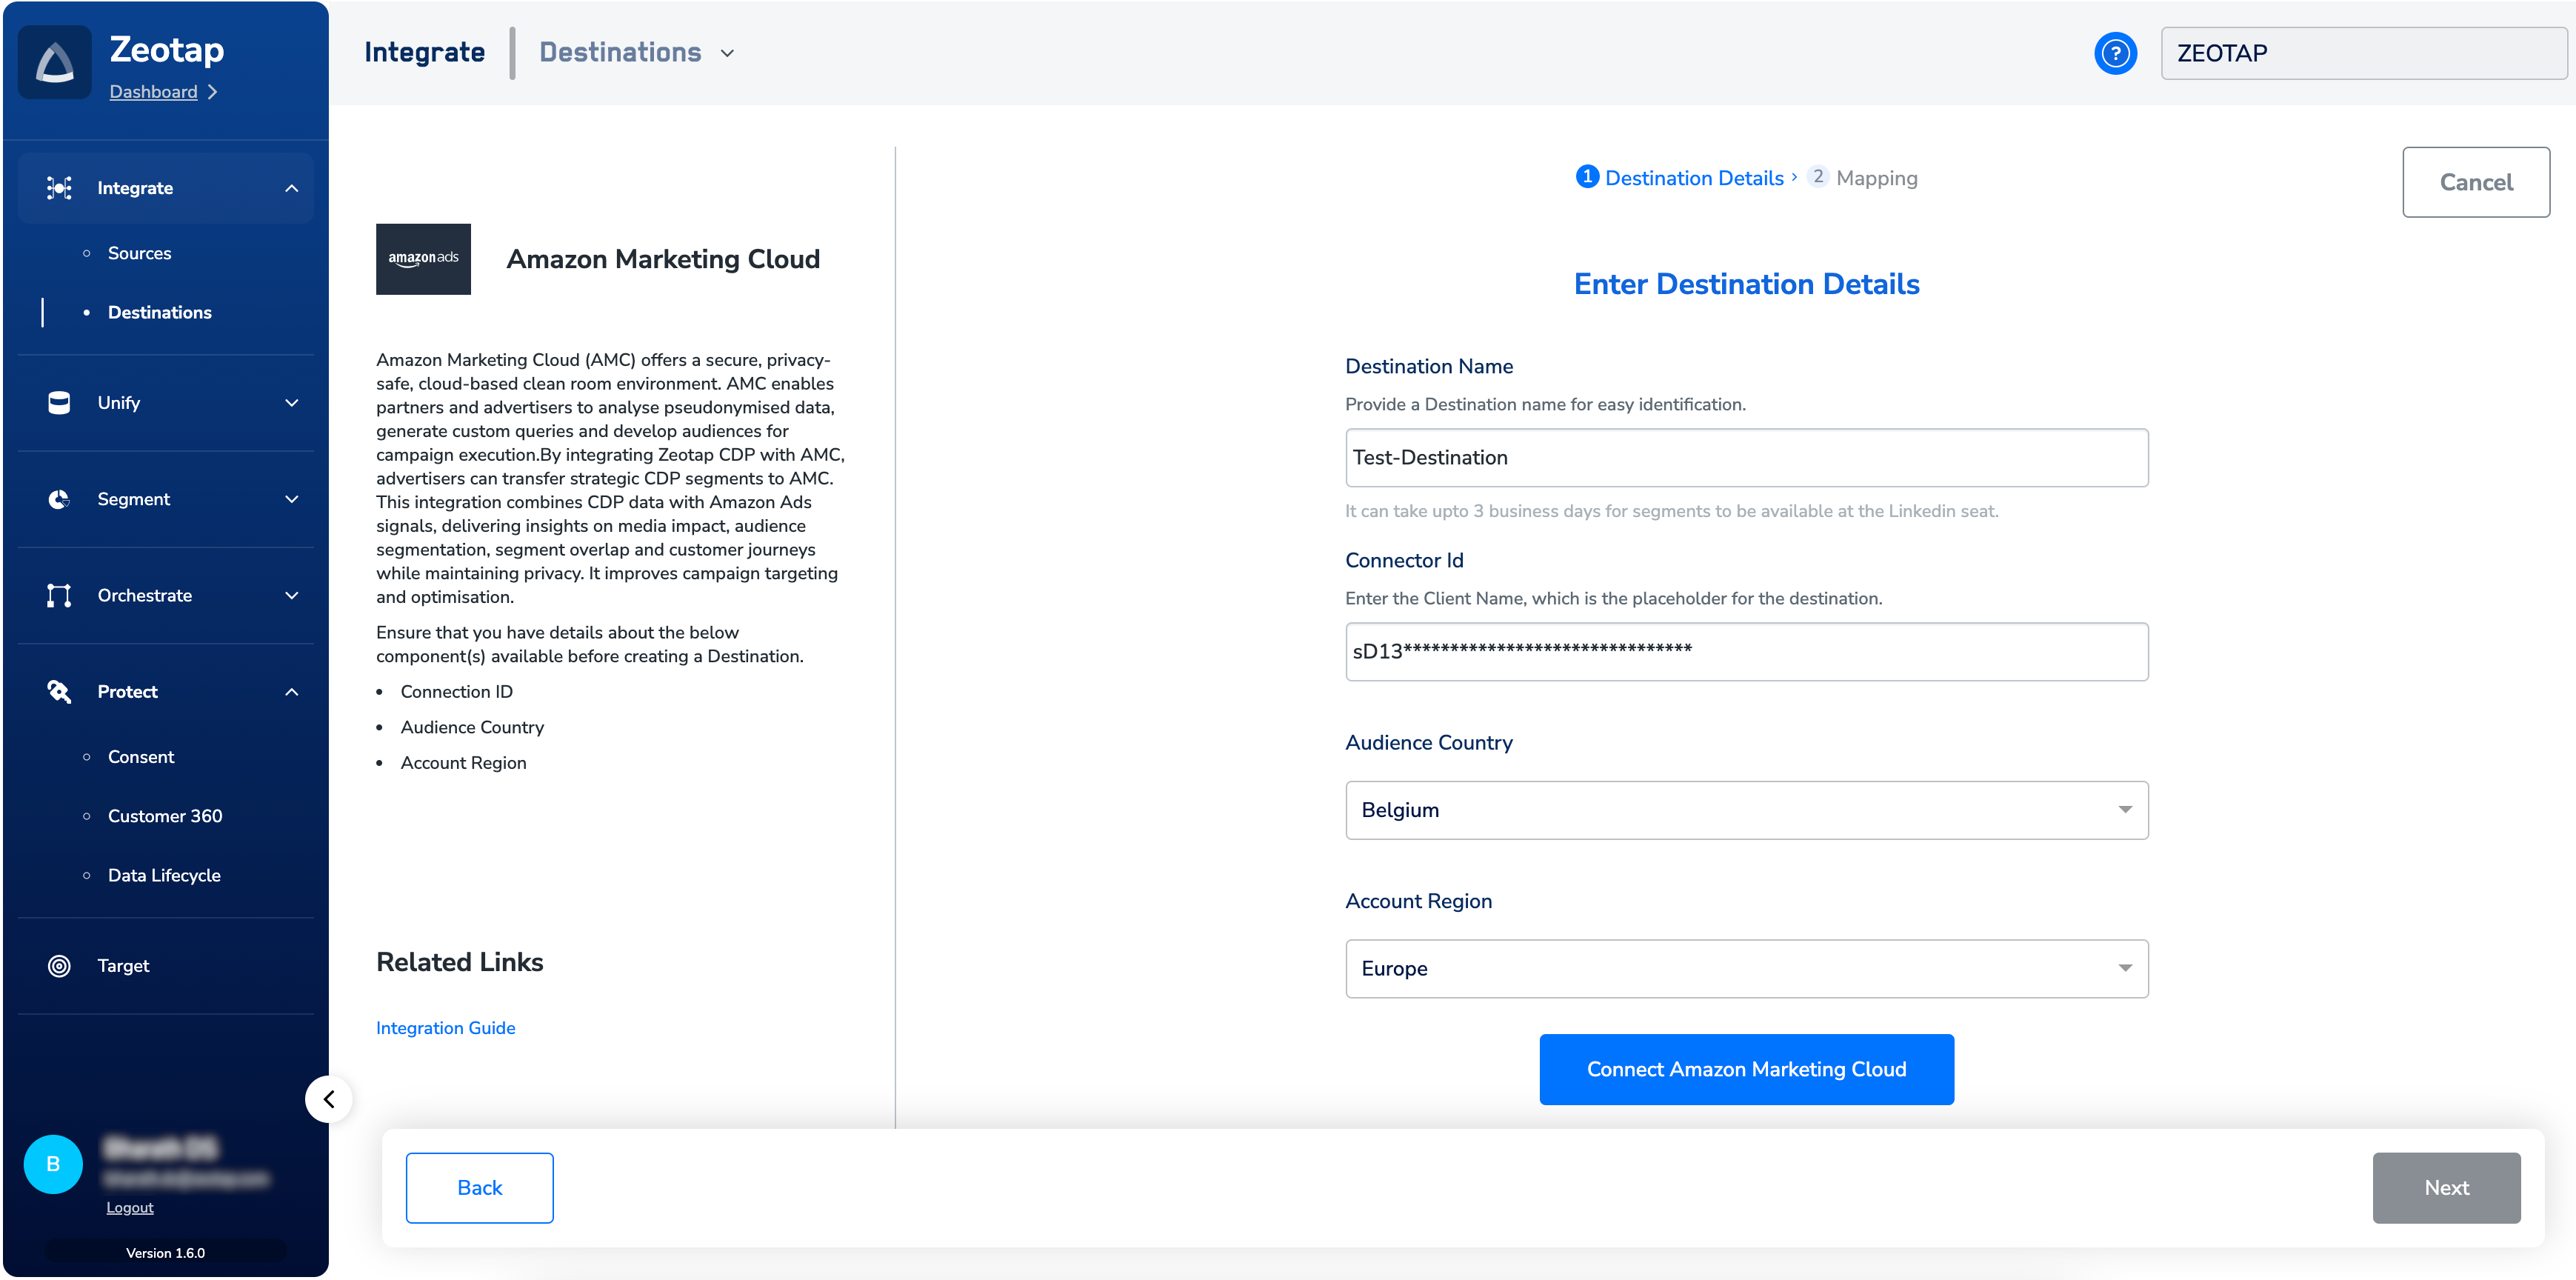
Task: Click the amazon ads logo thumbnail
Action: 423,259
